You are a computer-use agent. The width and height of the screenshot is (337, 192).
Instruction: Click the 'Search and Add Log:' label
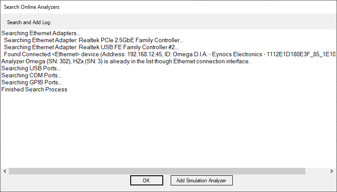point(29,22)
